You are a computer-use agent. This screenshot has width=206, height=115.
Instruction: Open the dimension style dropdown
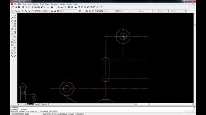69,11
